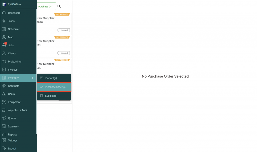This screenshot has height=152, width=257.
Task: Open Invoices from the sidebar
Action: pyautogui.click(x=18, y=70)
